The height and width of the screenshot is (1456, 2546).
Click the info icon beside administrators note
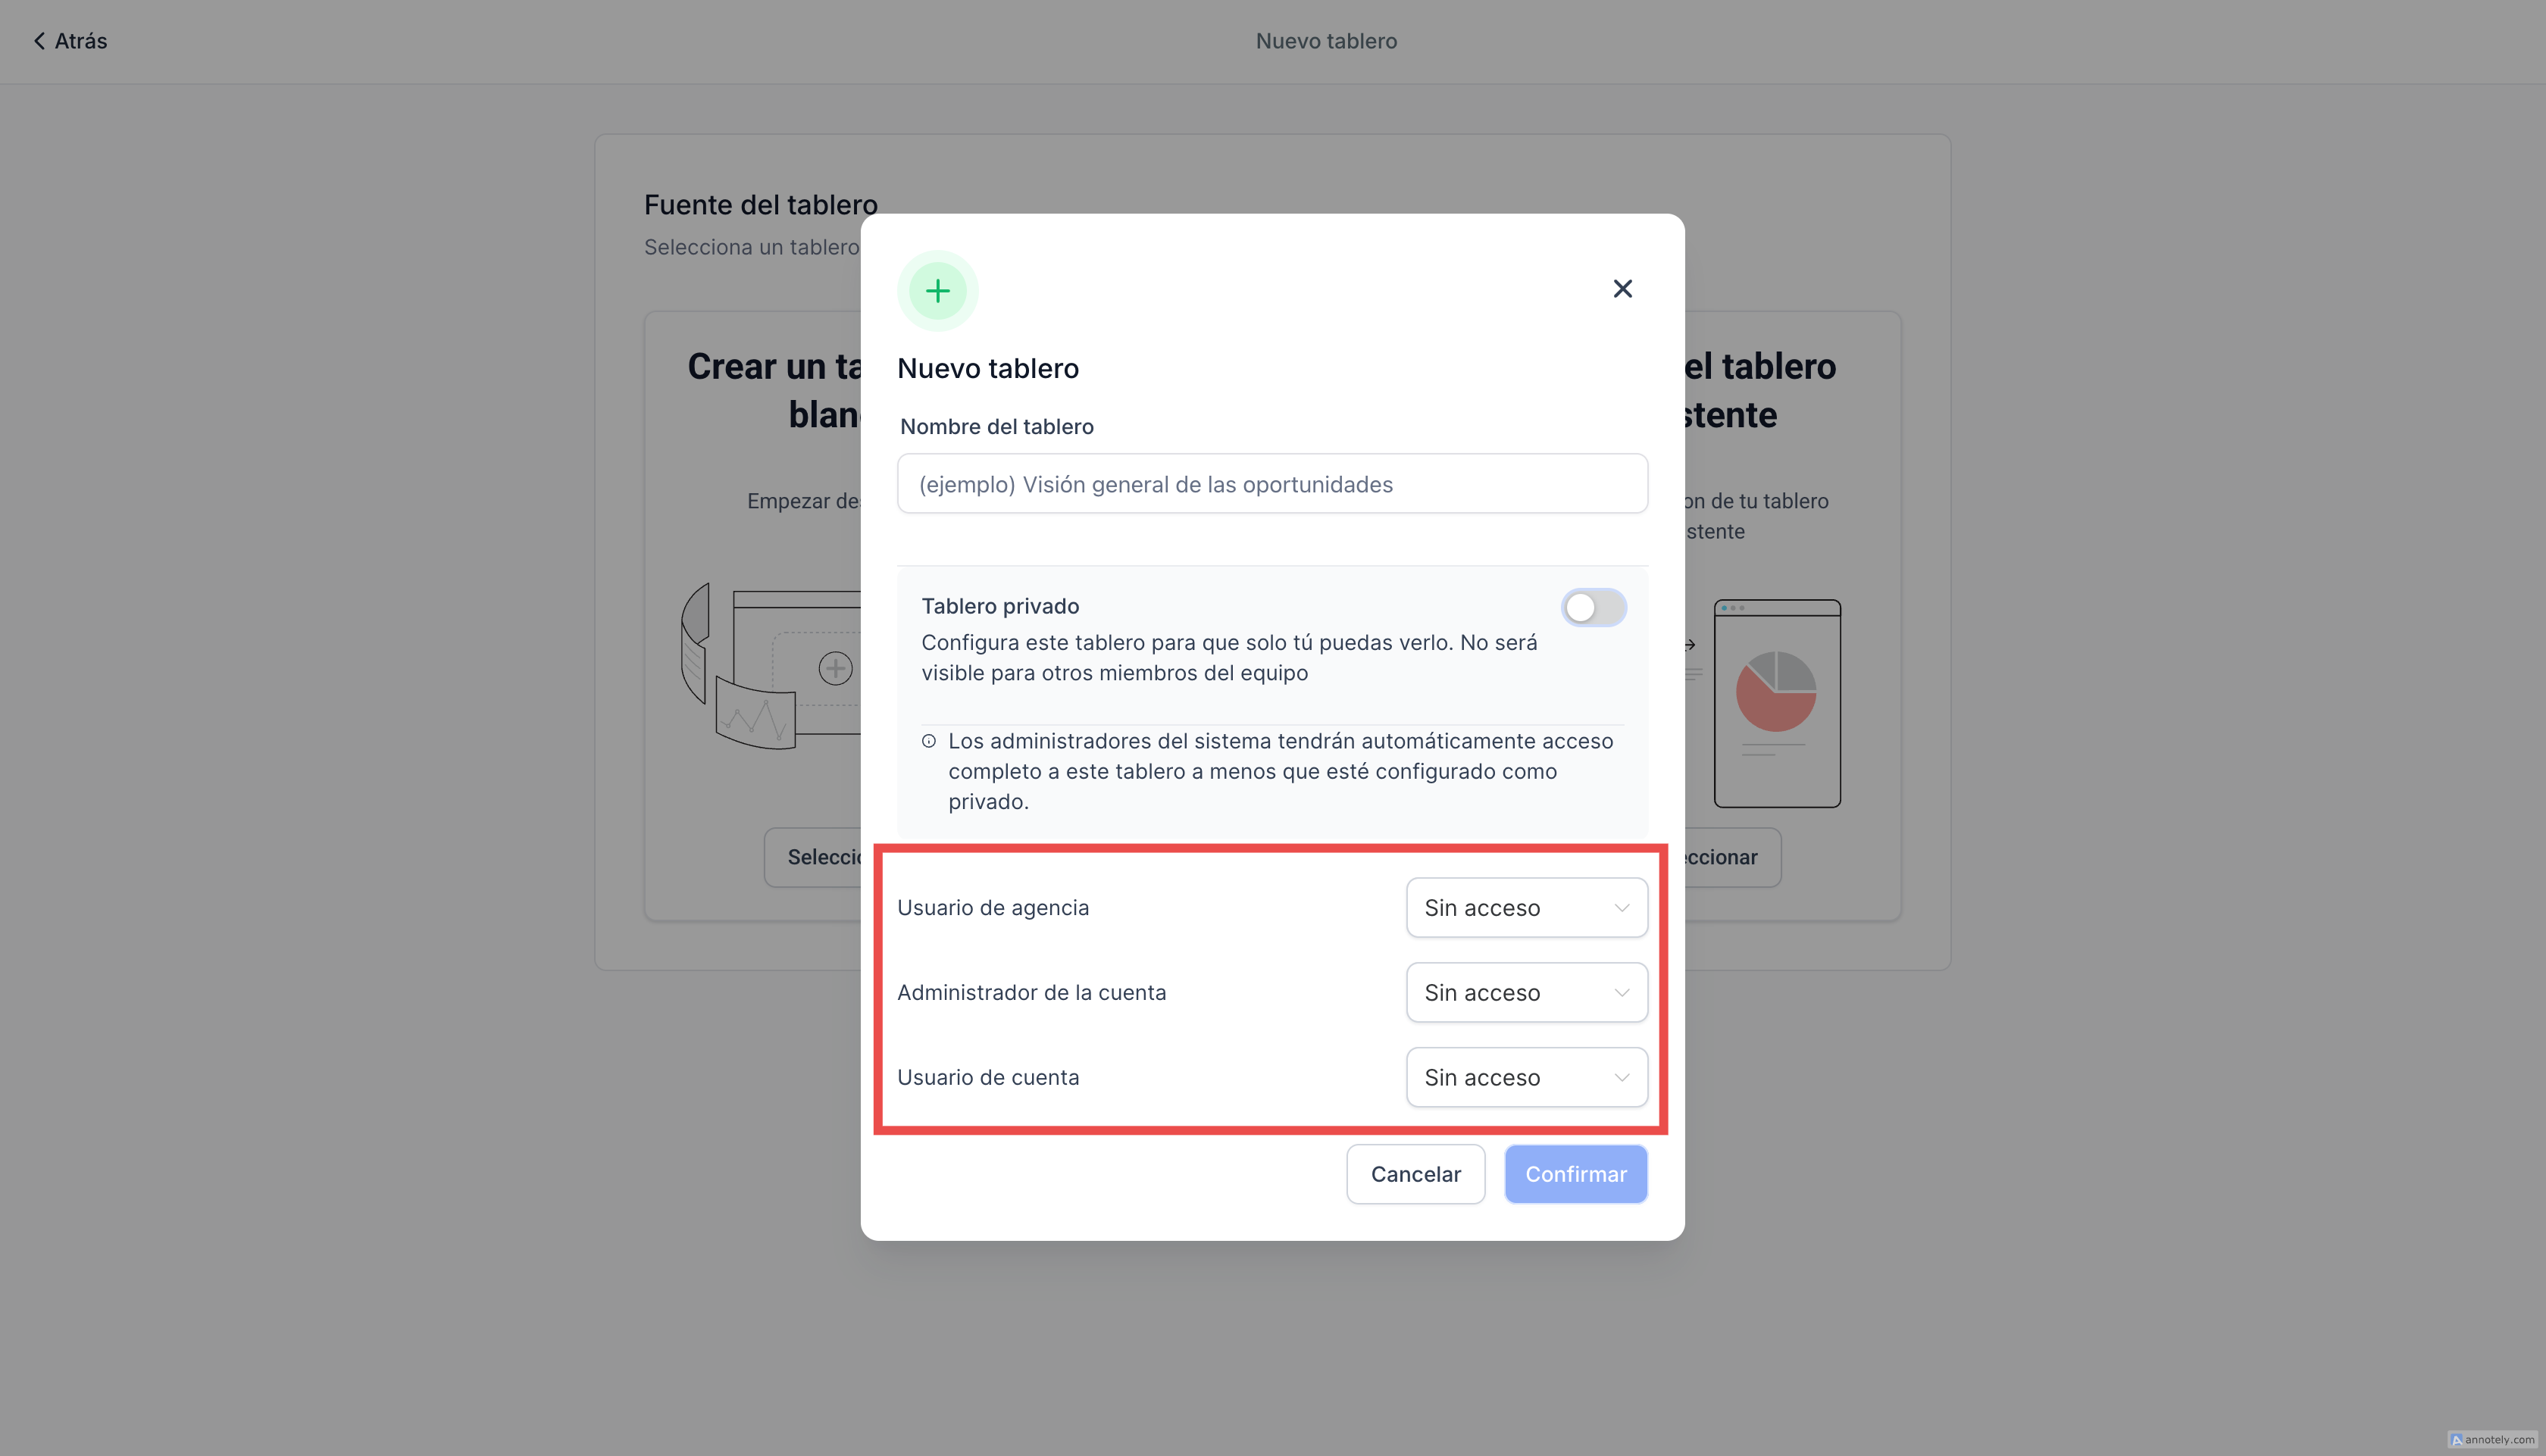pyautogui.click(x=929, y=741)
